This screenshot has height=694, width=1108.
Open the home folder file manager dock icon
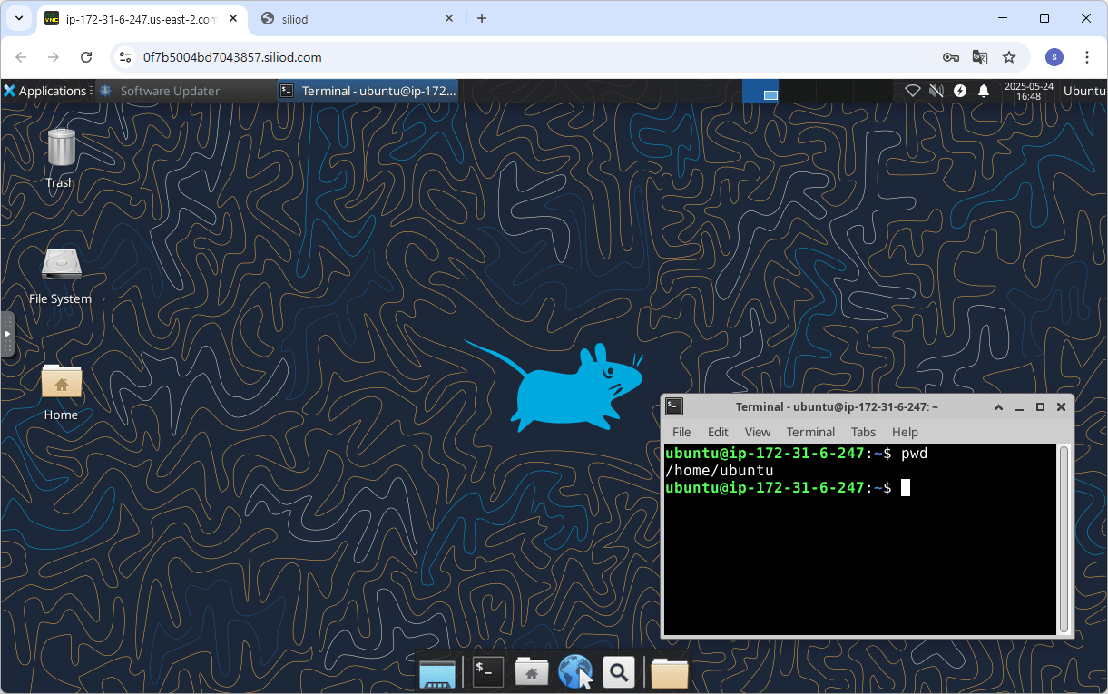[532, 672]
